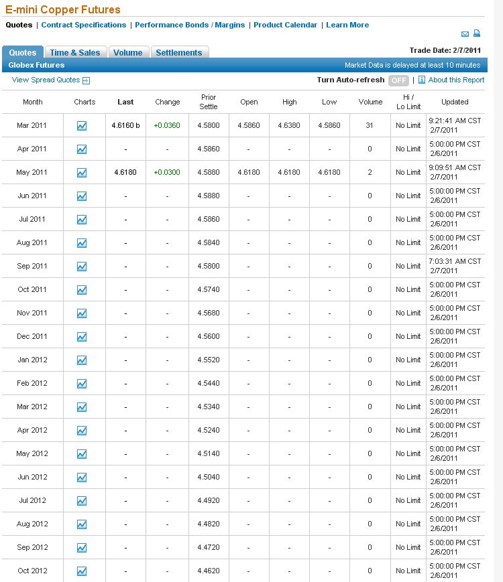Open the chart for Aug 2012
503x582 pixels.
coord(82,524)
